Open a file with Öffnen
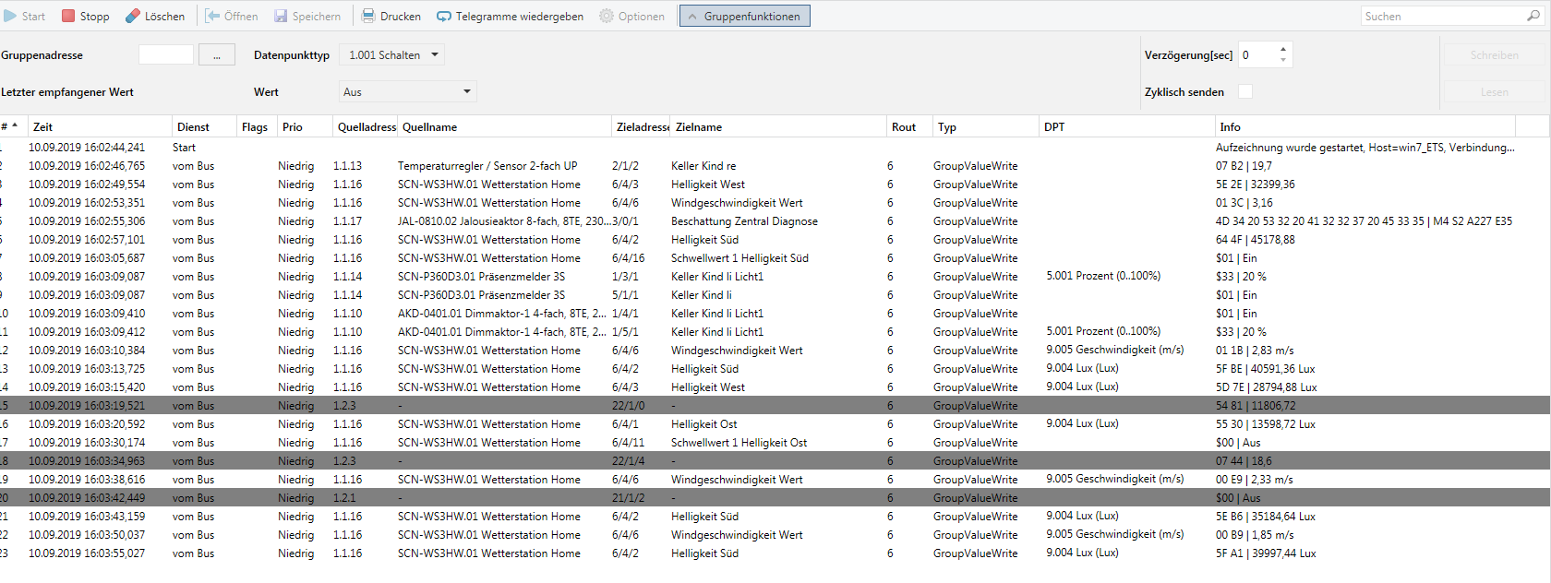This screenshot has height=583, width=1551. click(x=231, y=16)
